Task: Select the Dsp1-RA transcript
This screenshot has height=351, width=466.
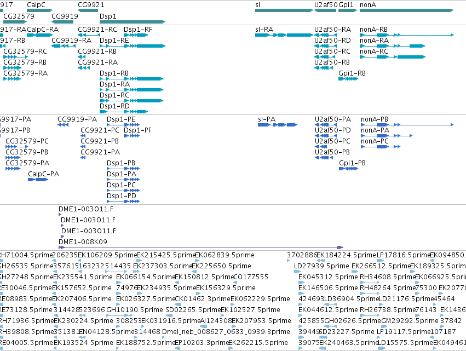Action: [x=131, y=90]
